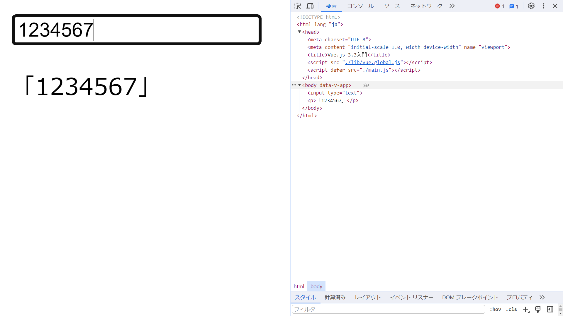Screen dimensions: 563x316
Task: Toggle the .cls element classes button
Action: pos(511,309)
